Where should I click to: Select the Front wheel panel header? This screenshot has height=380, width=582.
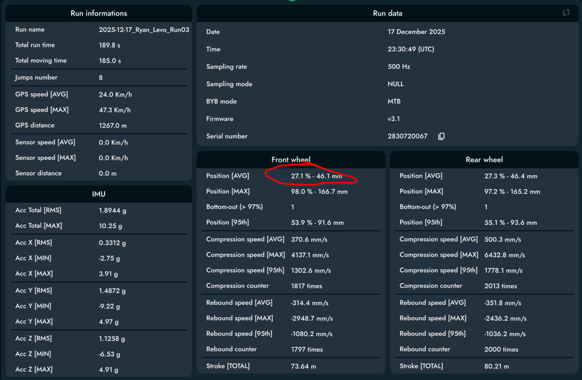click(x=291, y=159)
